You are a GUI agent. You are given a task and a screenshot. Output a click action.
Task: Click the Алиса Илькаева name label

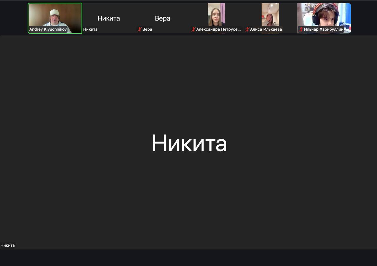point(266,29)
